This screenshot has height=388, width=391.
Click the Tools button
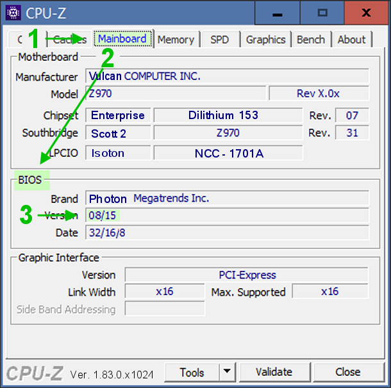click(x=192, y=372)
